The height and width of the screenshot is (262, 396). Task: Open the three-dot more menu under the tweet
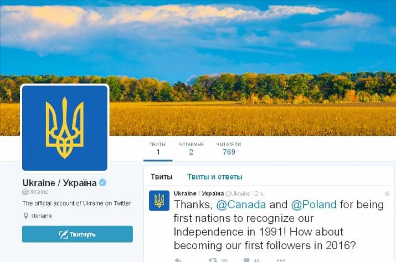click(x=281, y=260)
